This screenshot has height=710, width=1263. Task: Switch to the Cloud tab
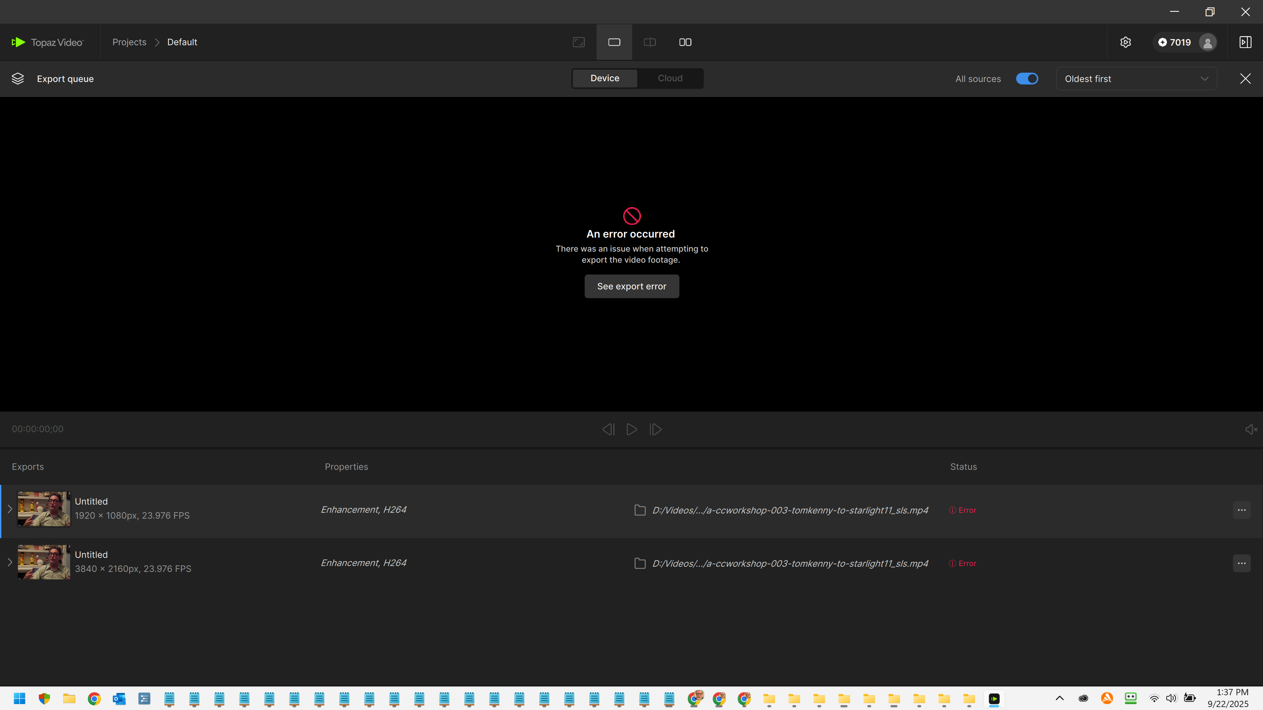coord(670,79)
